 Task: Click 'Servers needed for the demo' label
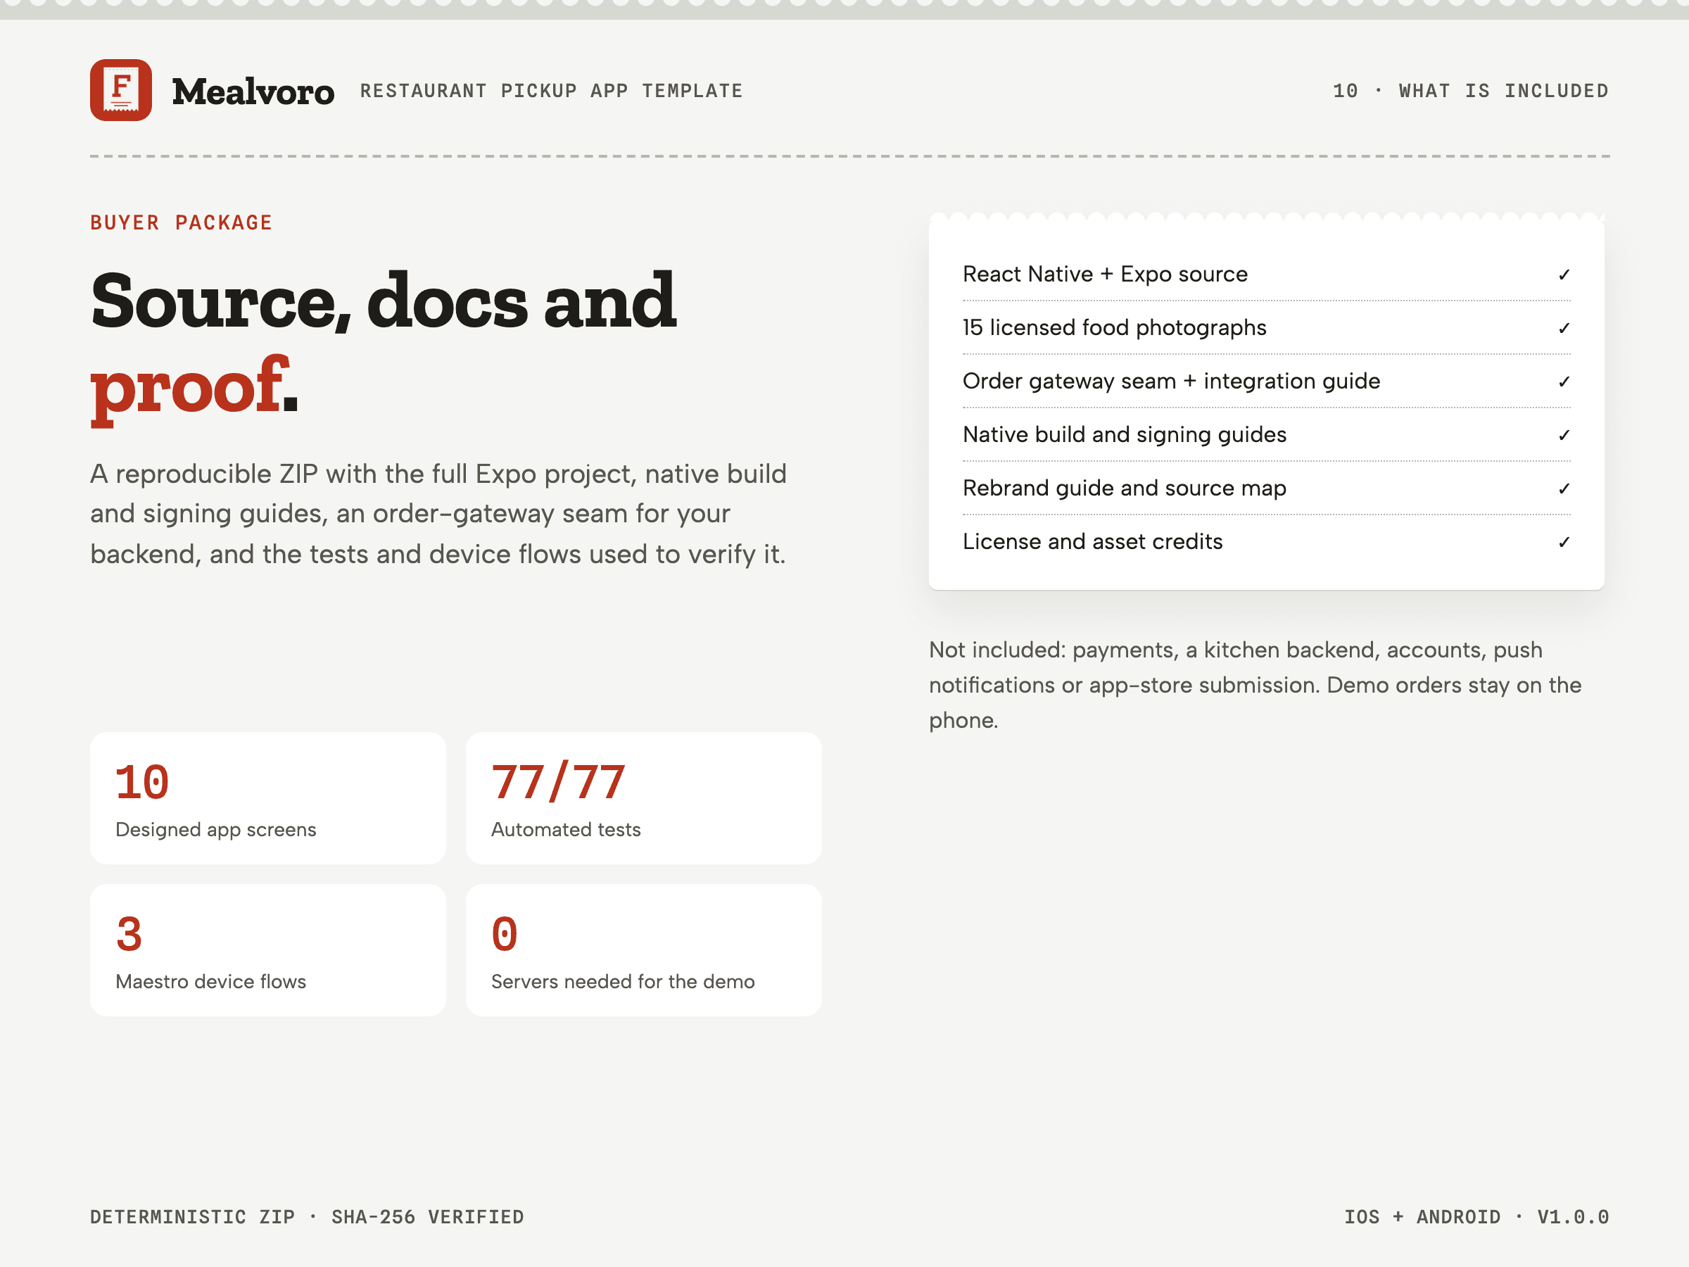[622, 981]
